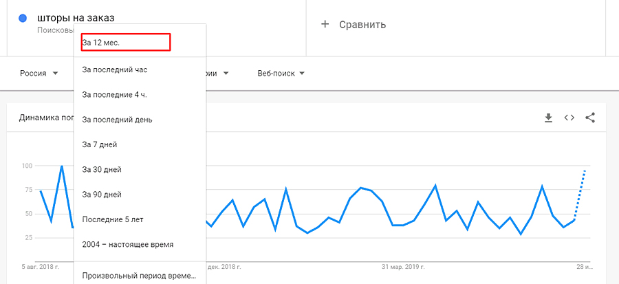Click the Сравнить compare button
Image resolution: width=619 pixels, height=284 pixels.
point(362,25)
